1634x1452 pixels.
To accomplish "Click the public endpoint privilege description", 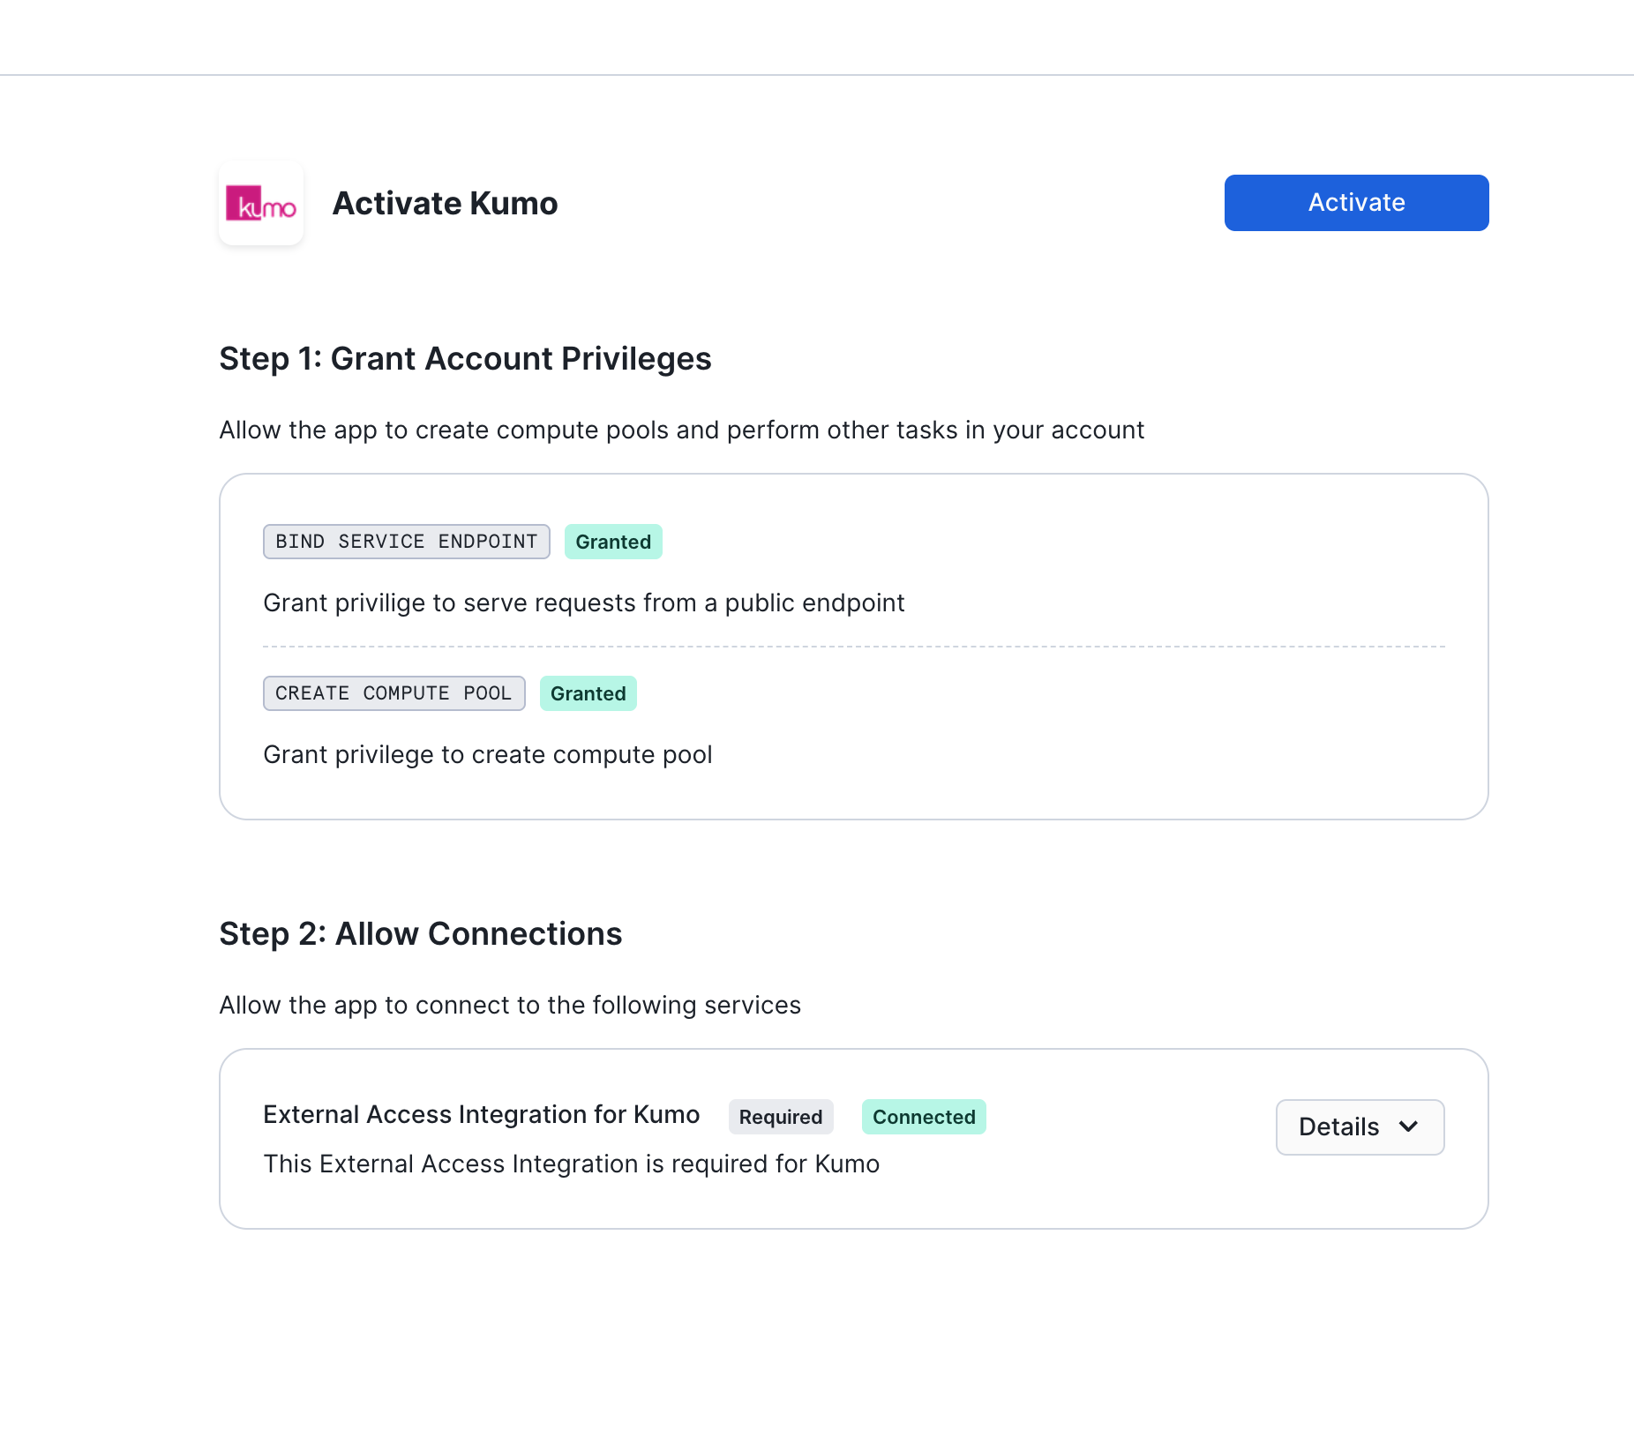I will tap(584, 603).
